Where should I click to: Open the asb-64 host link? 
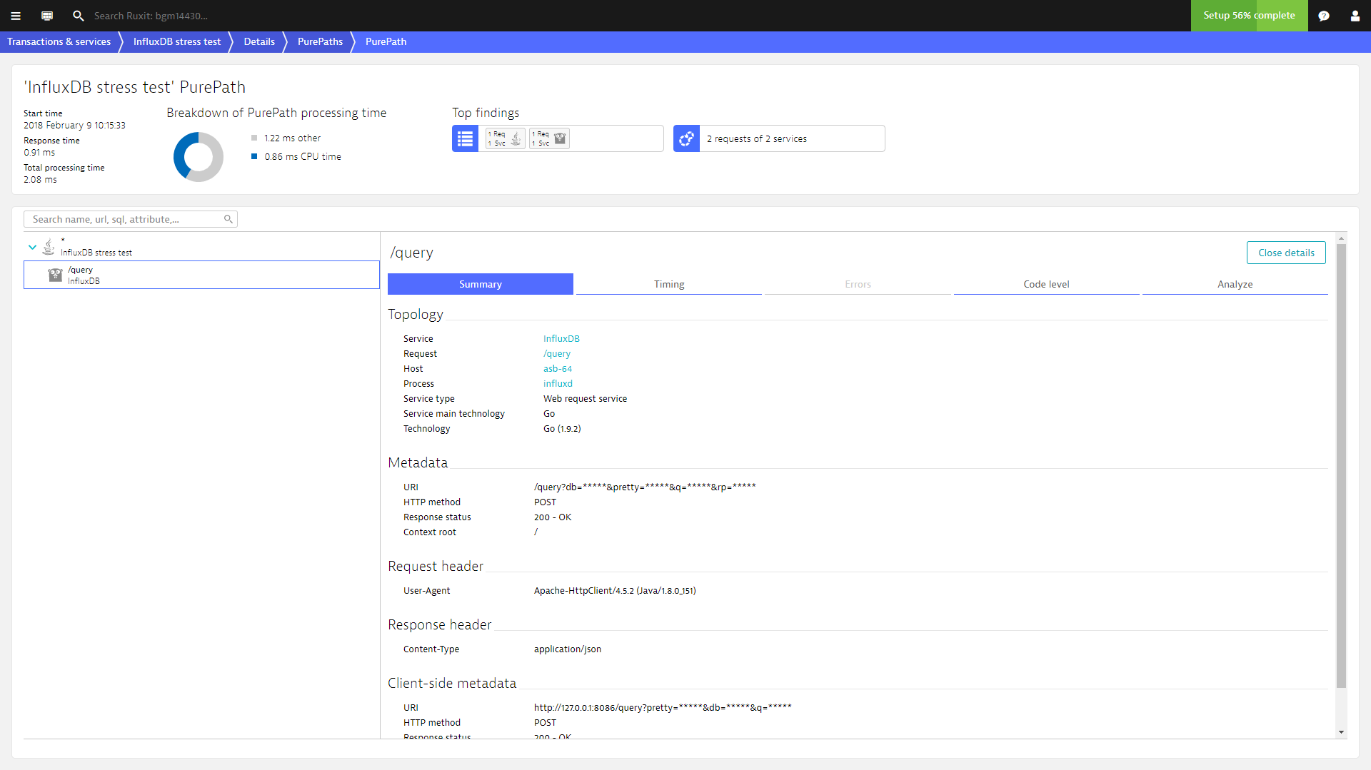[558, 369]
